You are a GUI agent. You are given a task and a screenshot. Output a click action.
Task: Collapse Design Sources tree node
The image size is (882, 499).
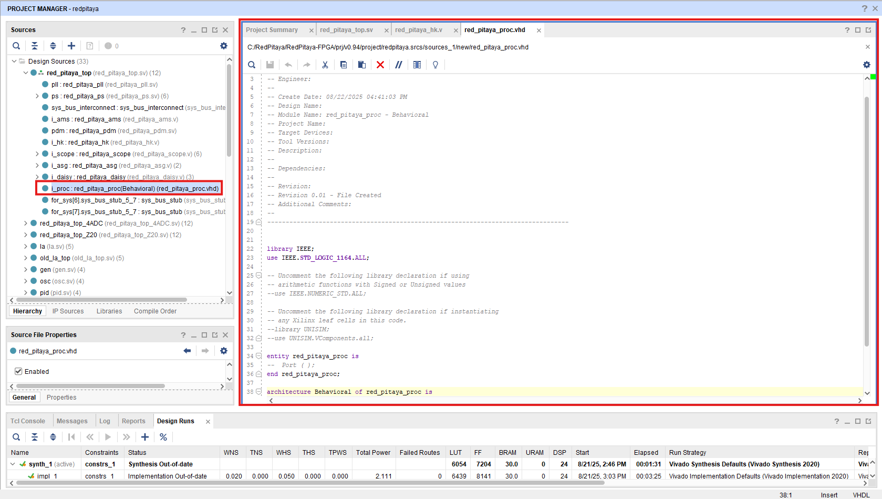(x=14, y=61)
